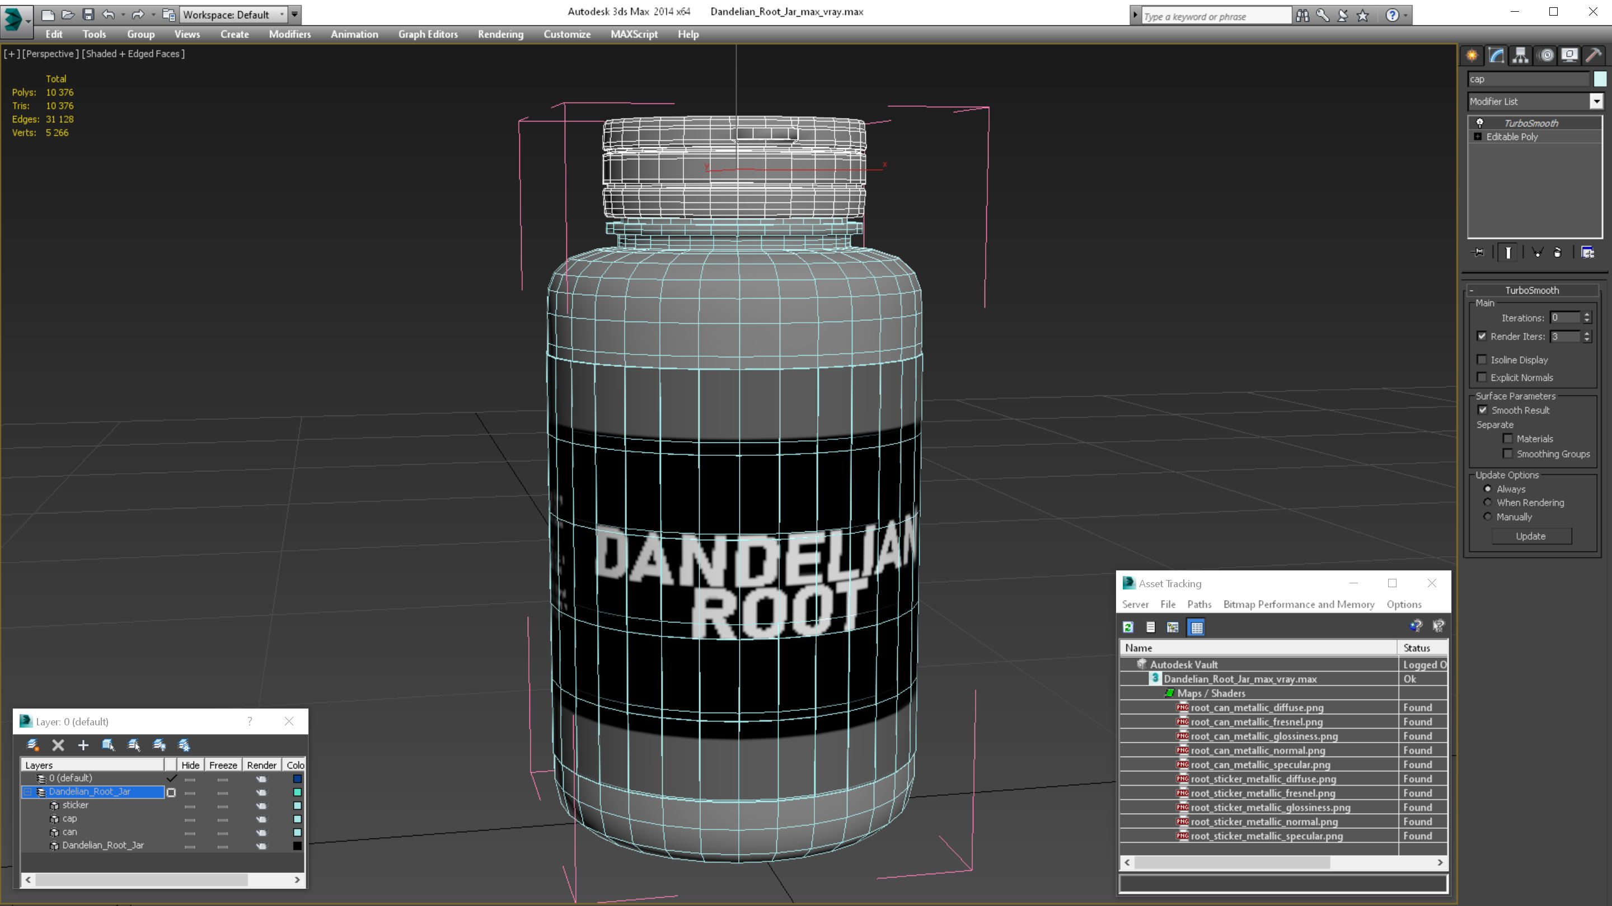Image resolution: width=1612 pixels, height=906 pixels.
Task: Click the binoculars search icon in the title bar
Action: coord(1302,16)
